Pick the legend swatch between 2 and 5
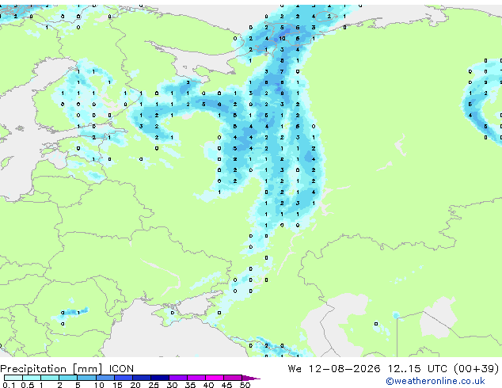This screenshot has width=502, height=388. (68, 378)
